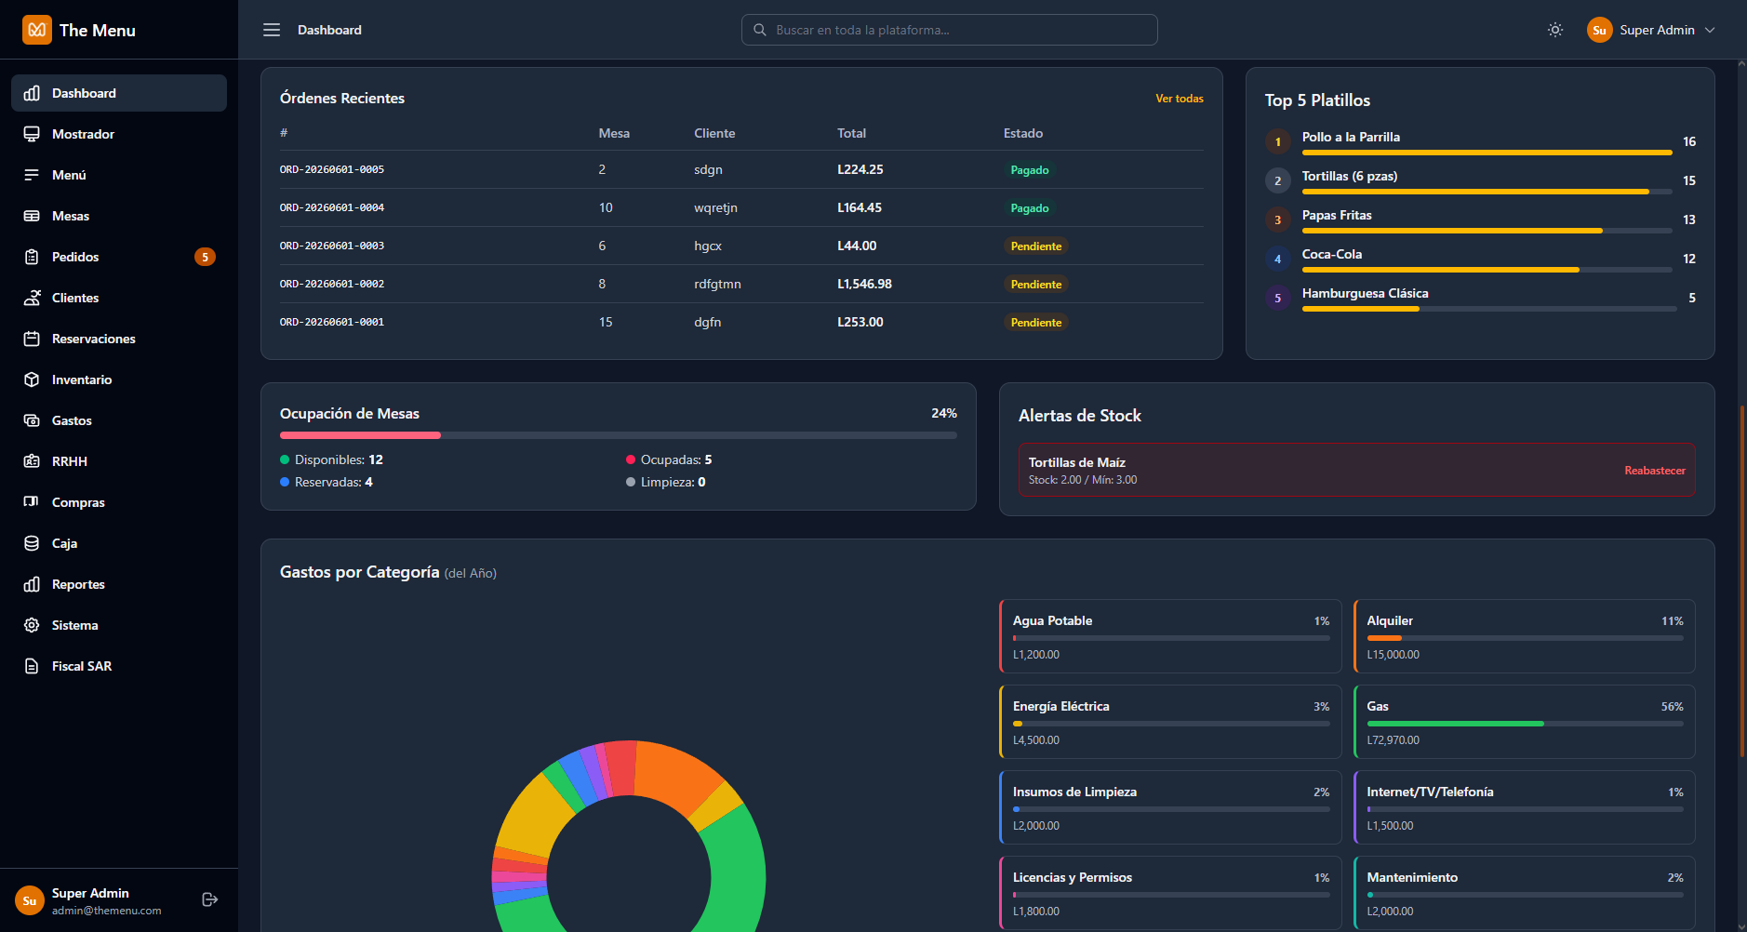Viewport: 1747px width, 932px height.
Task: Open order ORD-20260601-0005
Action: pyautogui.click(x=332, y=169)
